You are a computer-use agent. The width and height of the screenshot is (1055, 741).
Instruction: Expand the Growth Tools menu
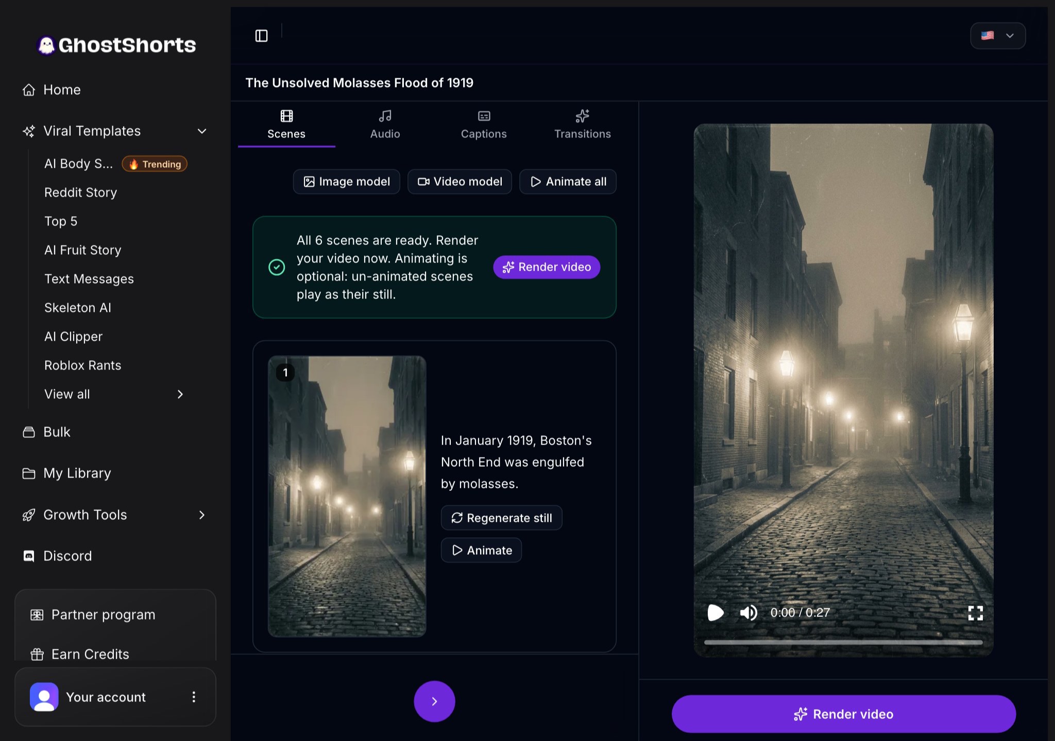point(202,515)
